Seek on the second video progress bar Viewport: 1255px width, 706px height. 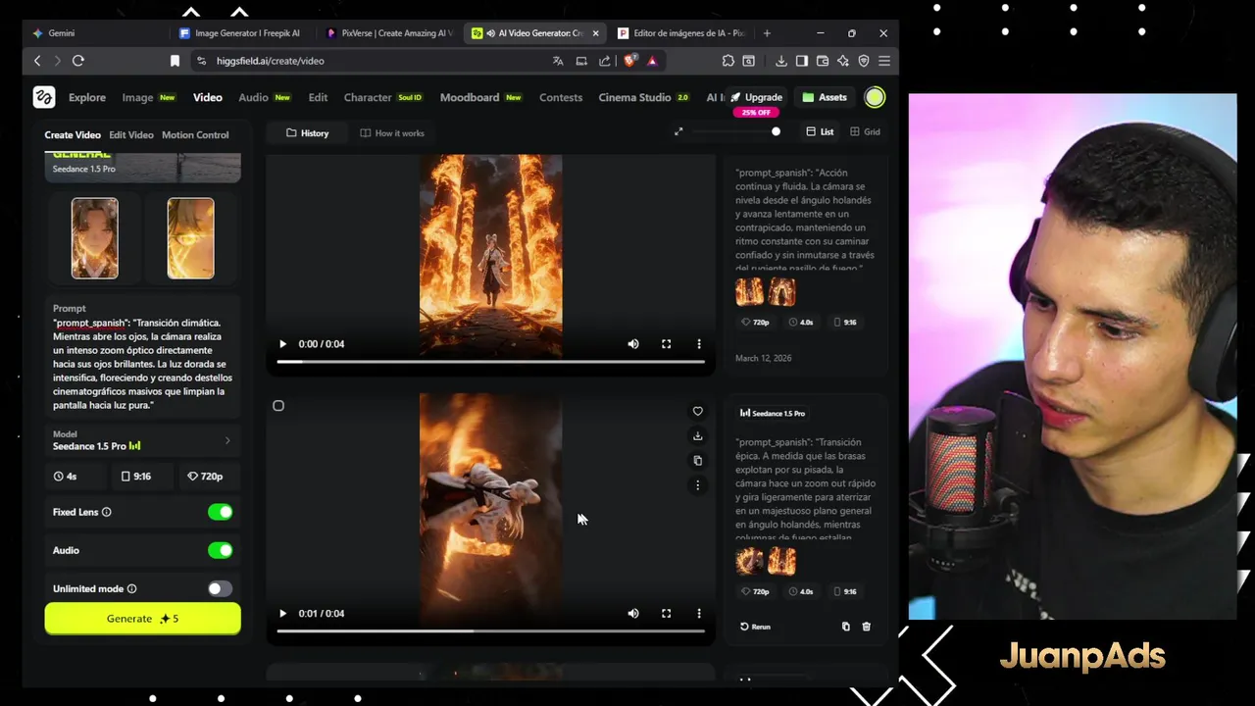pyautogui.click(x=490, y=631)
